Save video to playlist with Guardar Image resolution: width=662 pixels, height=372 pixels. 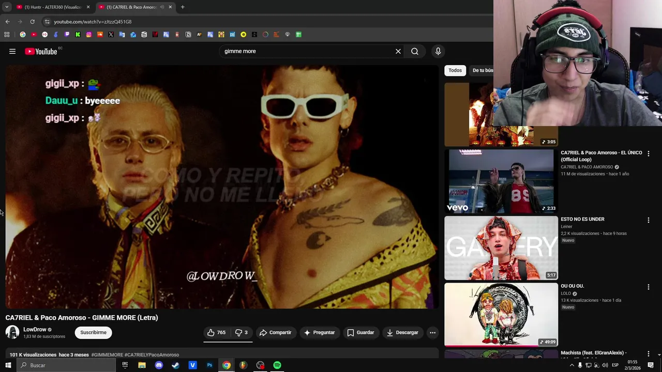360,333
